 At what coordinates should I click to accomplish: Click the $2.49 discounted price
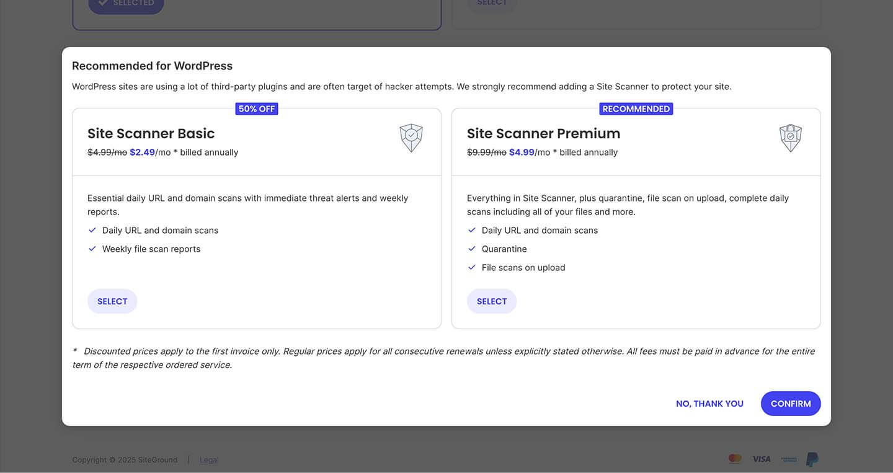pyautogui.click(x=142, y=152)
